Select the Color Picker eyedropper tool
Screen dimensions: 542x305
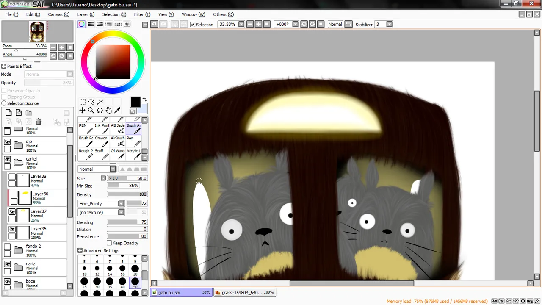click(117, 110)
